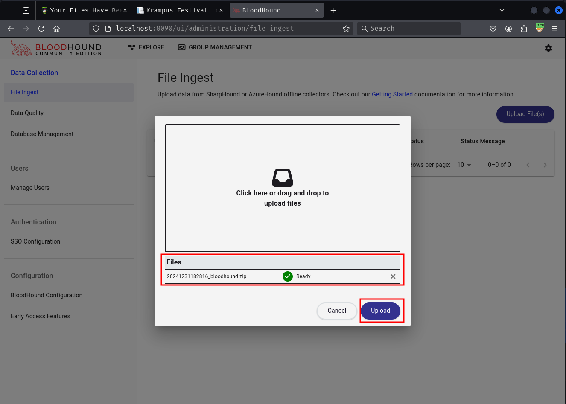
Task: Open Firefox extensions puzzle icon
Action: 524,29
